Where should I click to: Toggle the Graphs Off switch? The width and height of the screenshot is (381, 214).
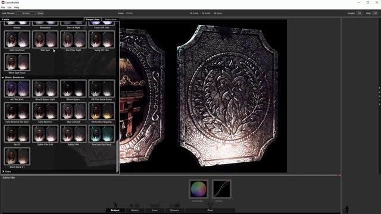click(360, 13)
